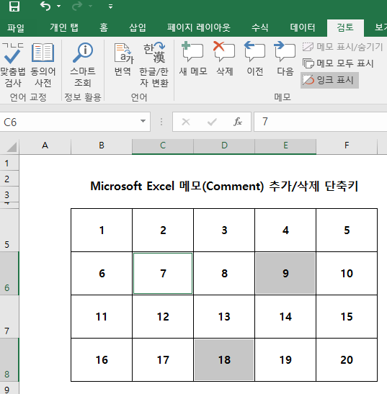
Task: Open Customize Quick Access Toolbar dropdown
Action: click(x=110, y=6)
